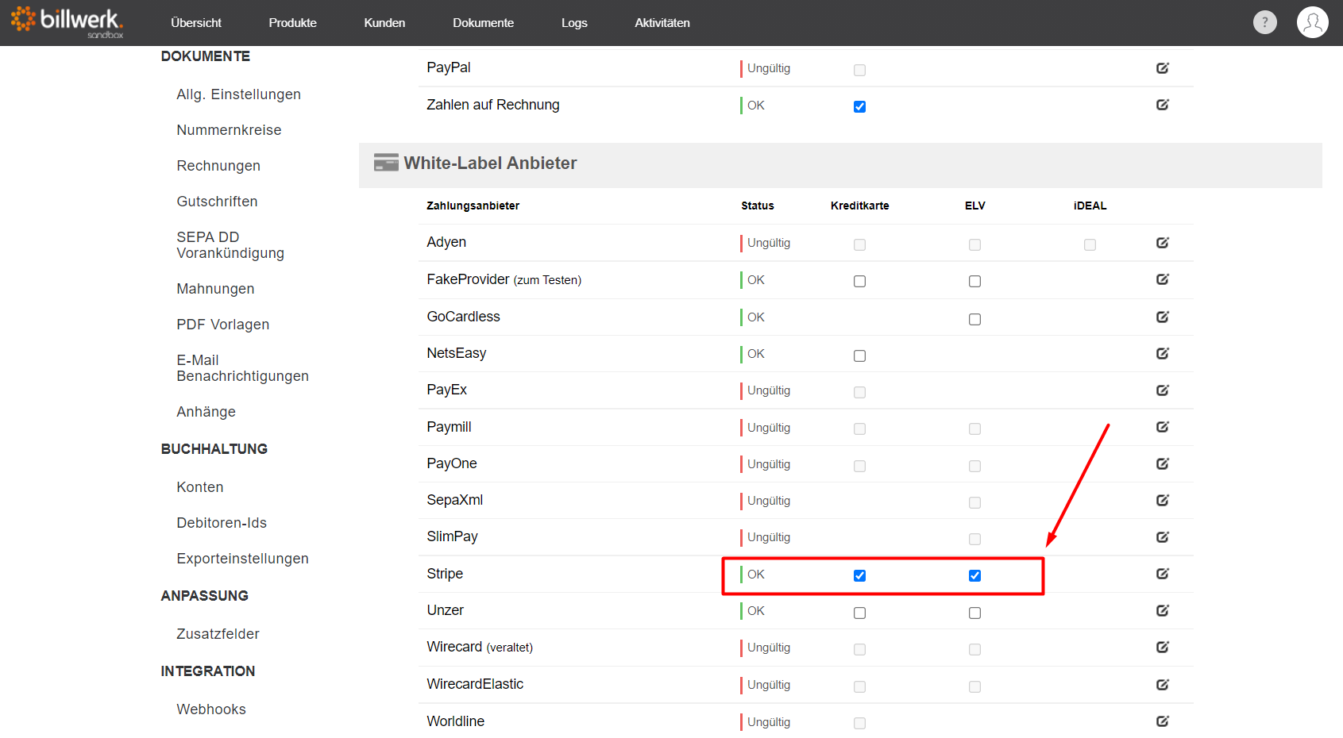Click the Kreditkarte column header
Viewport: 1343px width, 738px height.
pos(859,206)
